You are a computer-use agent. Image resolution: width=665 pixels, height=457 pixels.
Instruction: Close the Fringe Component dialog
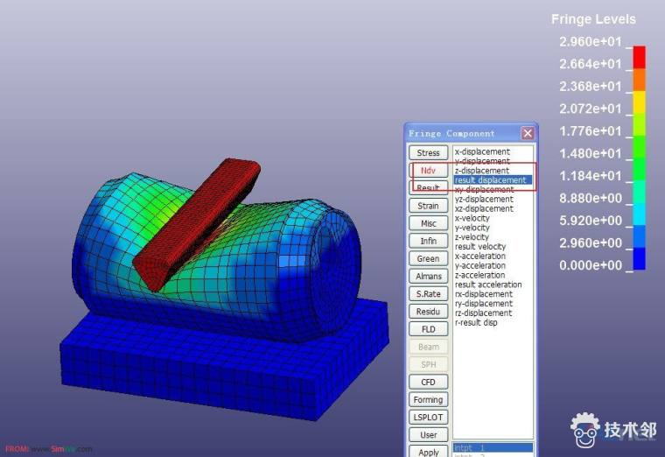coord(528,133)
